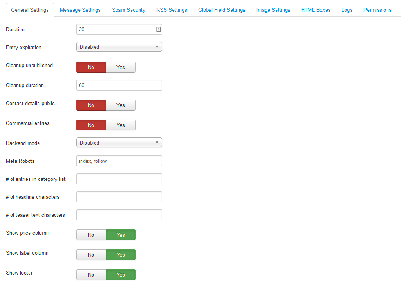The image size is (401, 291).
Task: Click the Cleanup duration input field
Action: (x=119, y=85)
